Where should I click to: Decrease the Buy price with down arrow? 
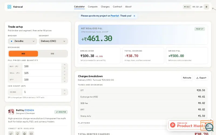coord(65,68)
